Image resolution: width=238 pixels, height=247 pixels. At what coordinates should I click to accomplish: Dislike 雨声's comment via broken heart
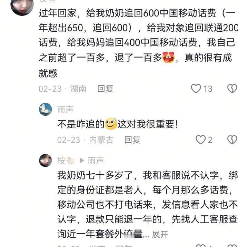pos(232,140)
